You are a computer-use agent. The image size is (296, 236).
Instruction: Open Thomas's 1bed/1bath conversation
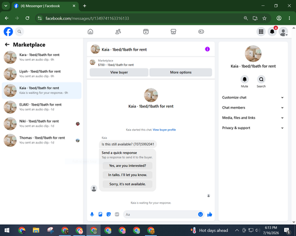(41, 140)
